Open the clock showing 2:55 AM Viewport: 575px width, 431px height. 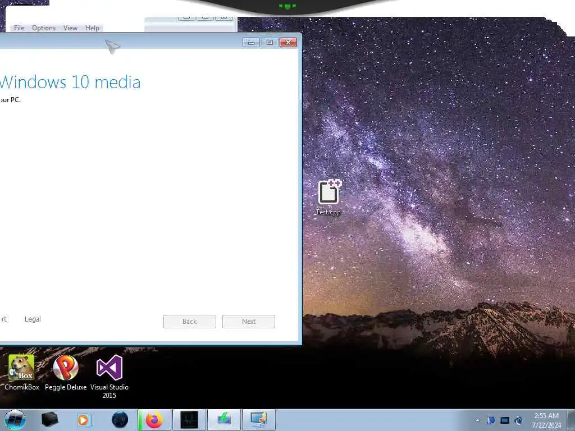click(546, 420)
